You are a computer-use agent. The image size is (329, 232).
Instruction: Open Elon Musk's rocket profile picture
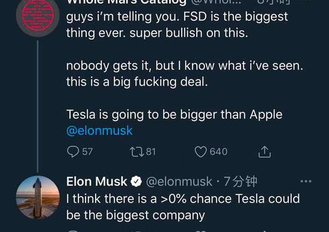[38, 197]
